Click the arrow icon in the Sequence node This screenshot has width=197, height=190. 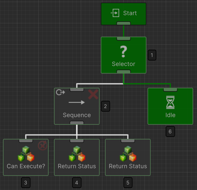pyautogui.click(x=77, y=102)
